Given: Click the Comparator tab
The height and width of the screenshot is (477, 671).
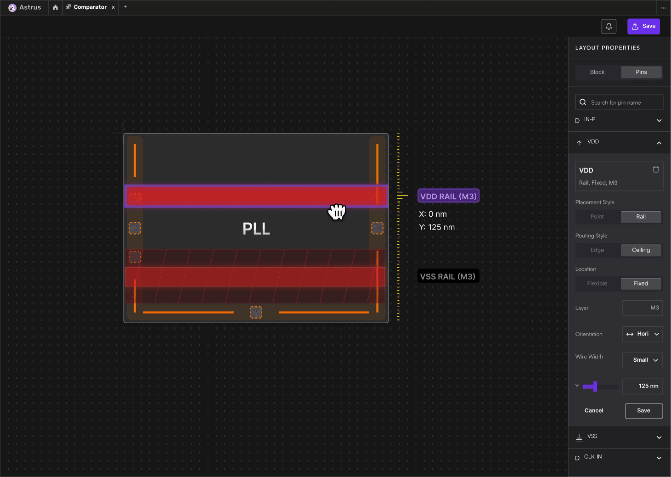Looking at the screenshot, I should tap(90, 7).
